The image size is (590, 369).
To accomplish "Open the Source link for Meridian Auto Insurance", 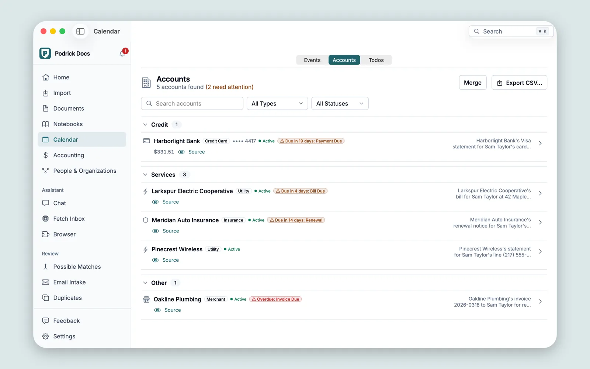I will tap(171, 231).
